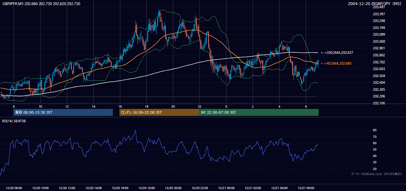The height and width of the screenshot is (191, 406).
Task: Click RSI scale value 80
Action: [375, 130]
